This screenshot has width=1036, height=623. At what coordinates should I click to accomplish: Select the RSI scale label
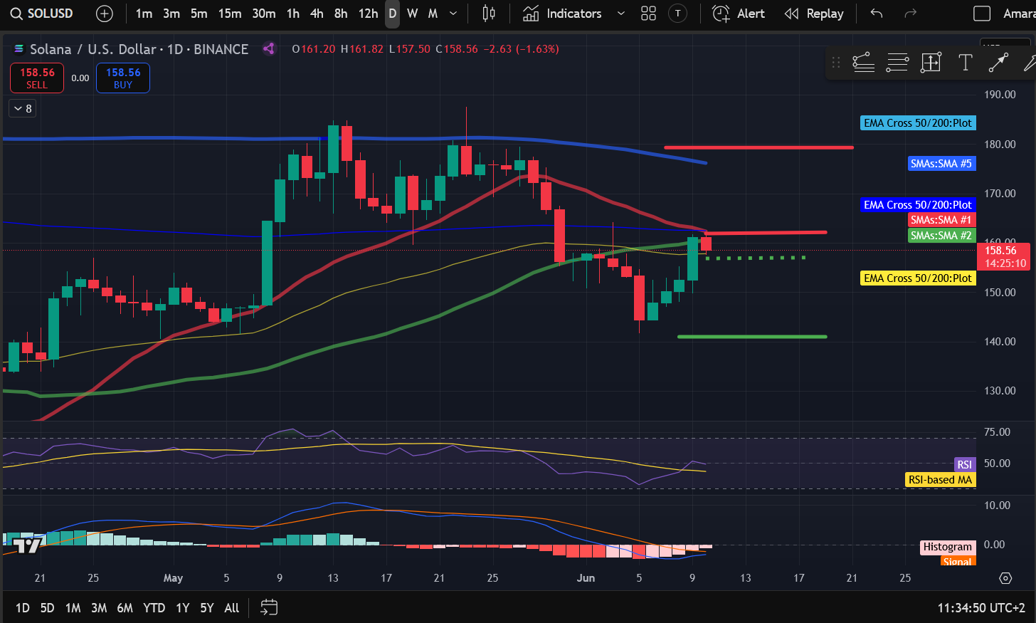click(964, 464)
